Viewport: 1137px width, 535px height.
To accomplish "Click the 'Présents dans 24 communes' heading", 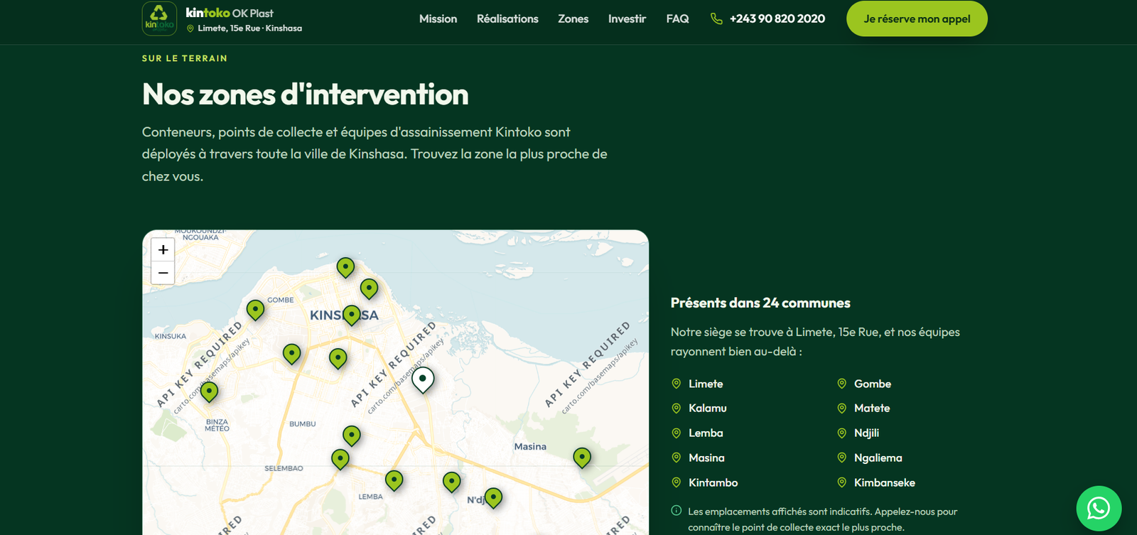I will pyautogui.click(x=760, y=303).
